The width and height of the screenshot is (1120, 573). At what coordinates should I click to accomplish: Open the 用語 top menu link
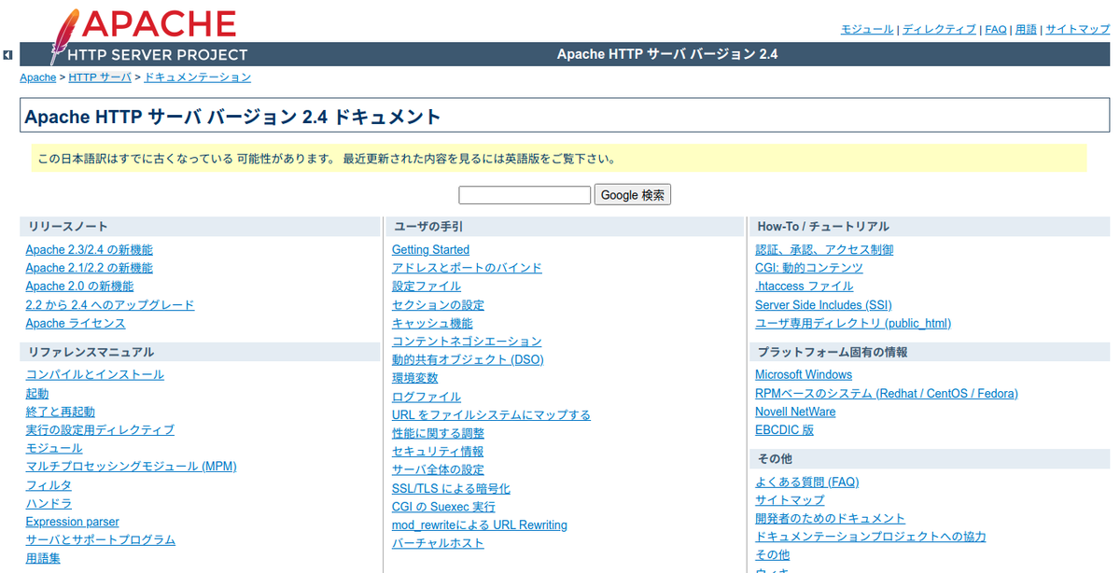(1026, 30)
